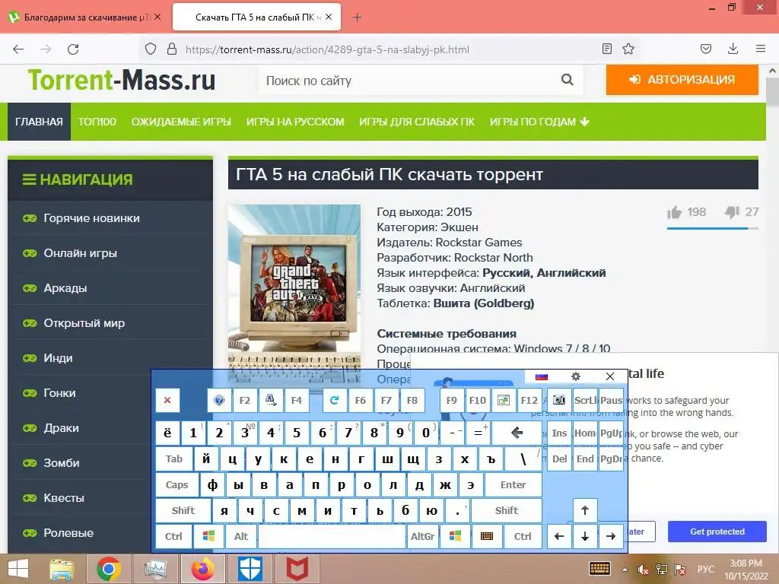Toggle left Ctrl on virtual keyboard
779x584 pixels.
tap(174, 536)
